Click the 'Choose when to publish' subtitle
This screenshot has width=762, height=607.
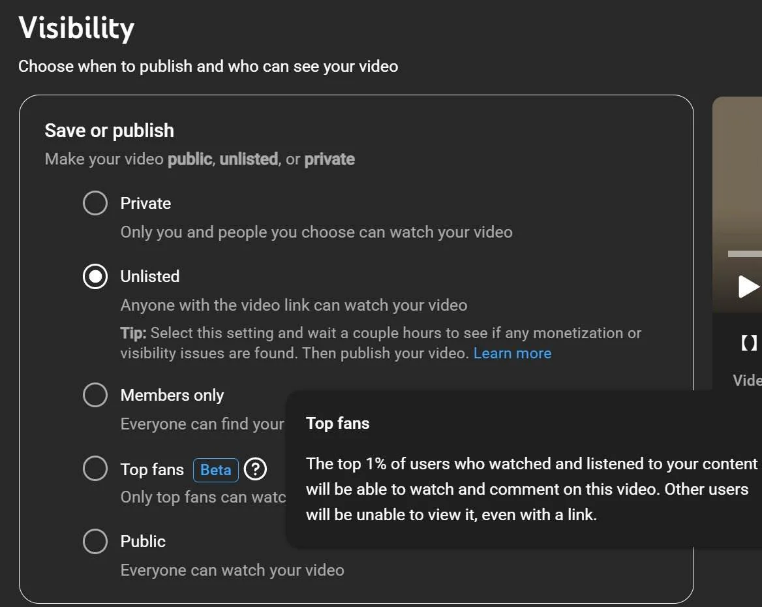click(208, 66)
